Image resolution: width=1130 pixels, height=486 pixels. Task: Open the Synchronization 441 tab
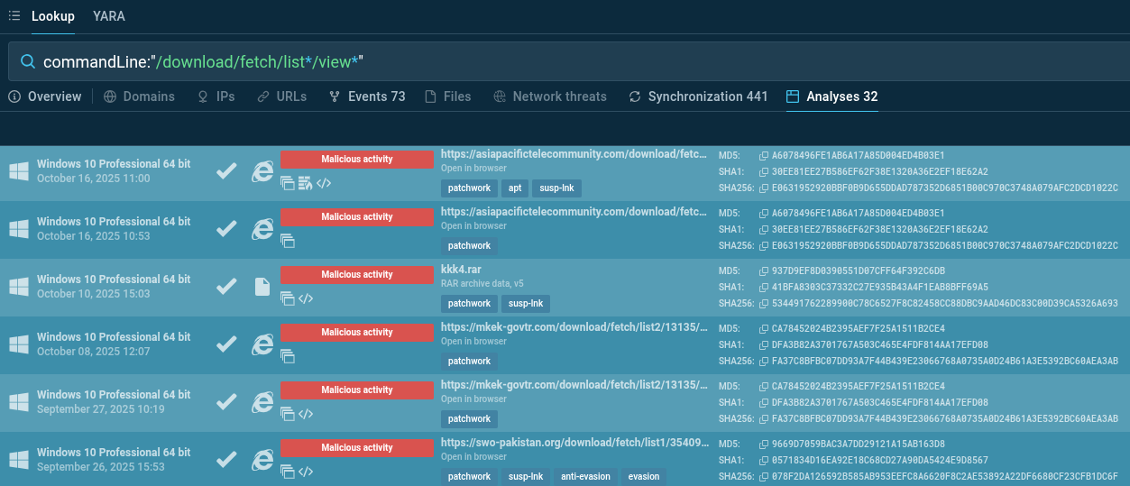[698, 96]
